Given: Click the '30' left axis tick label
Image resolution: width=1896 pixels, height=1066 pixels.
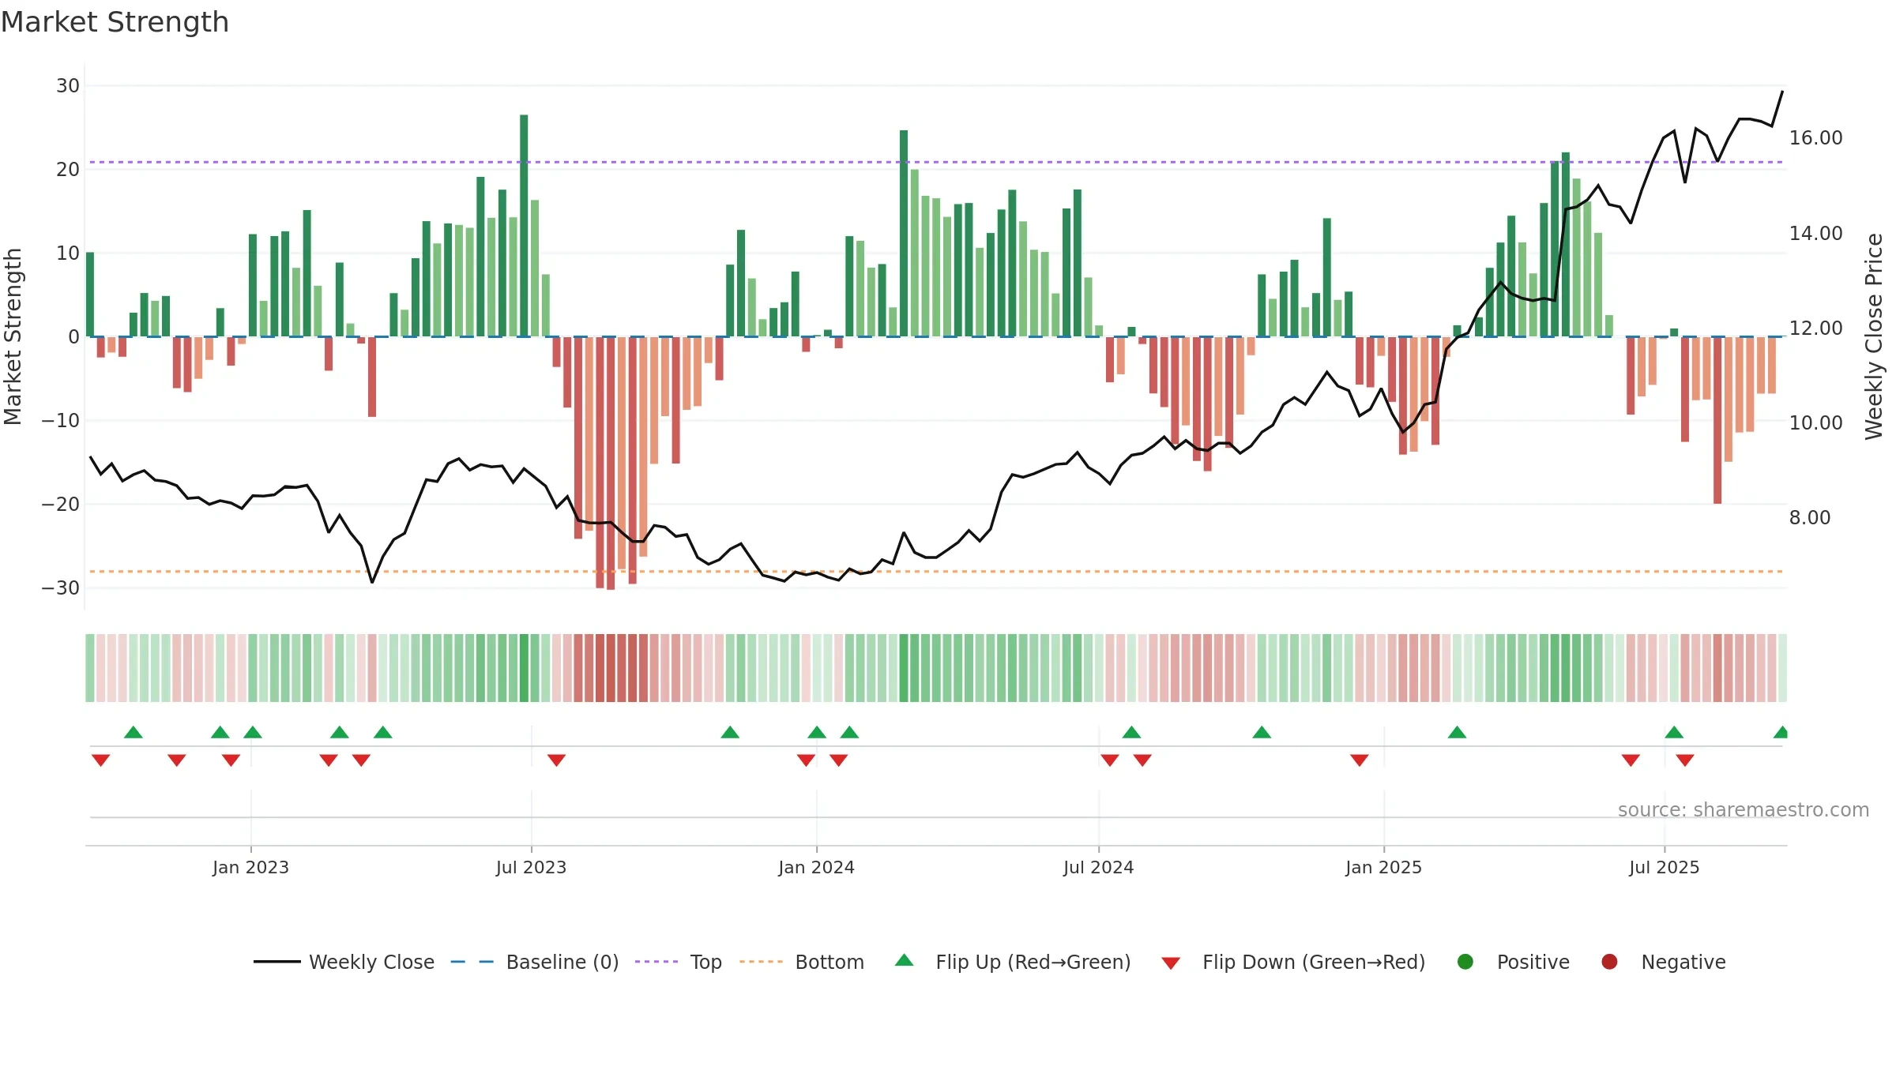Looking at the screenshot, I should tap(68, 85).
